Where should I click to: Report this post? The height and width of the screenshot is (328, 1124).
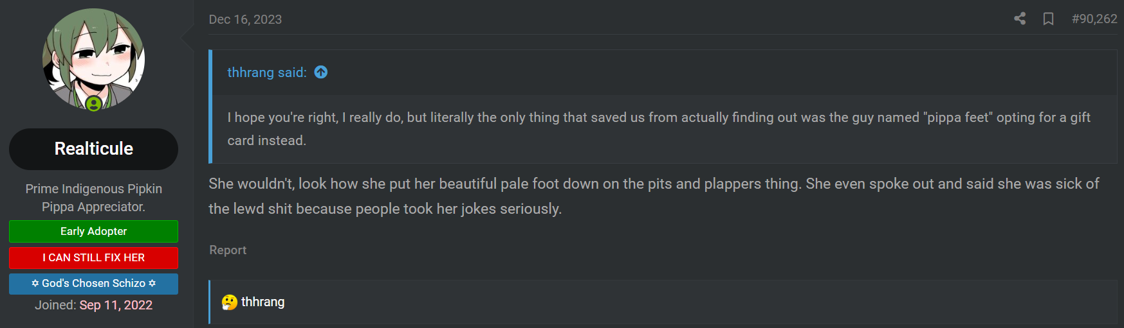(x=228, y=250)
